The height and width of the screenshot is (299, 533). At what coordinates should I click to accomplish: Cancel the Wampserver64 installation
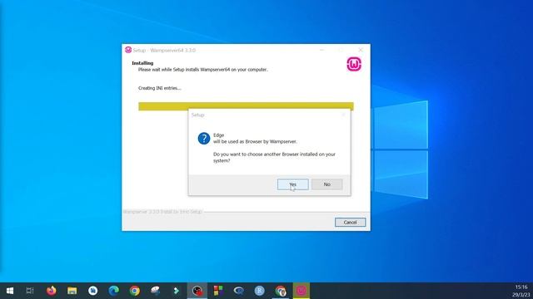pos(350,223)
